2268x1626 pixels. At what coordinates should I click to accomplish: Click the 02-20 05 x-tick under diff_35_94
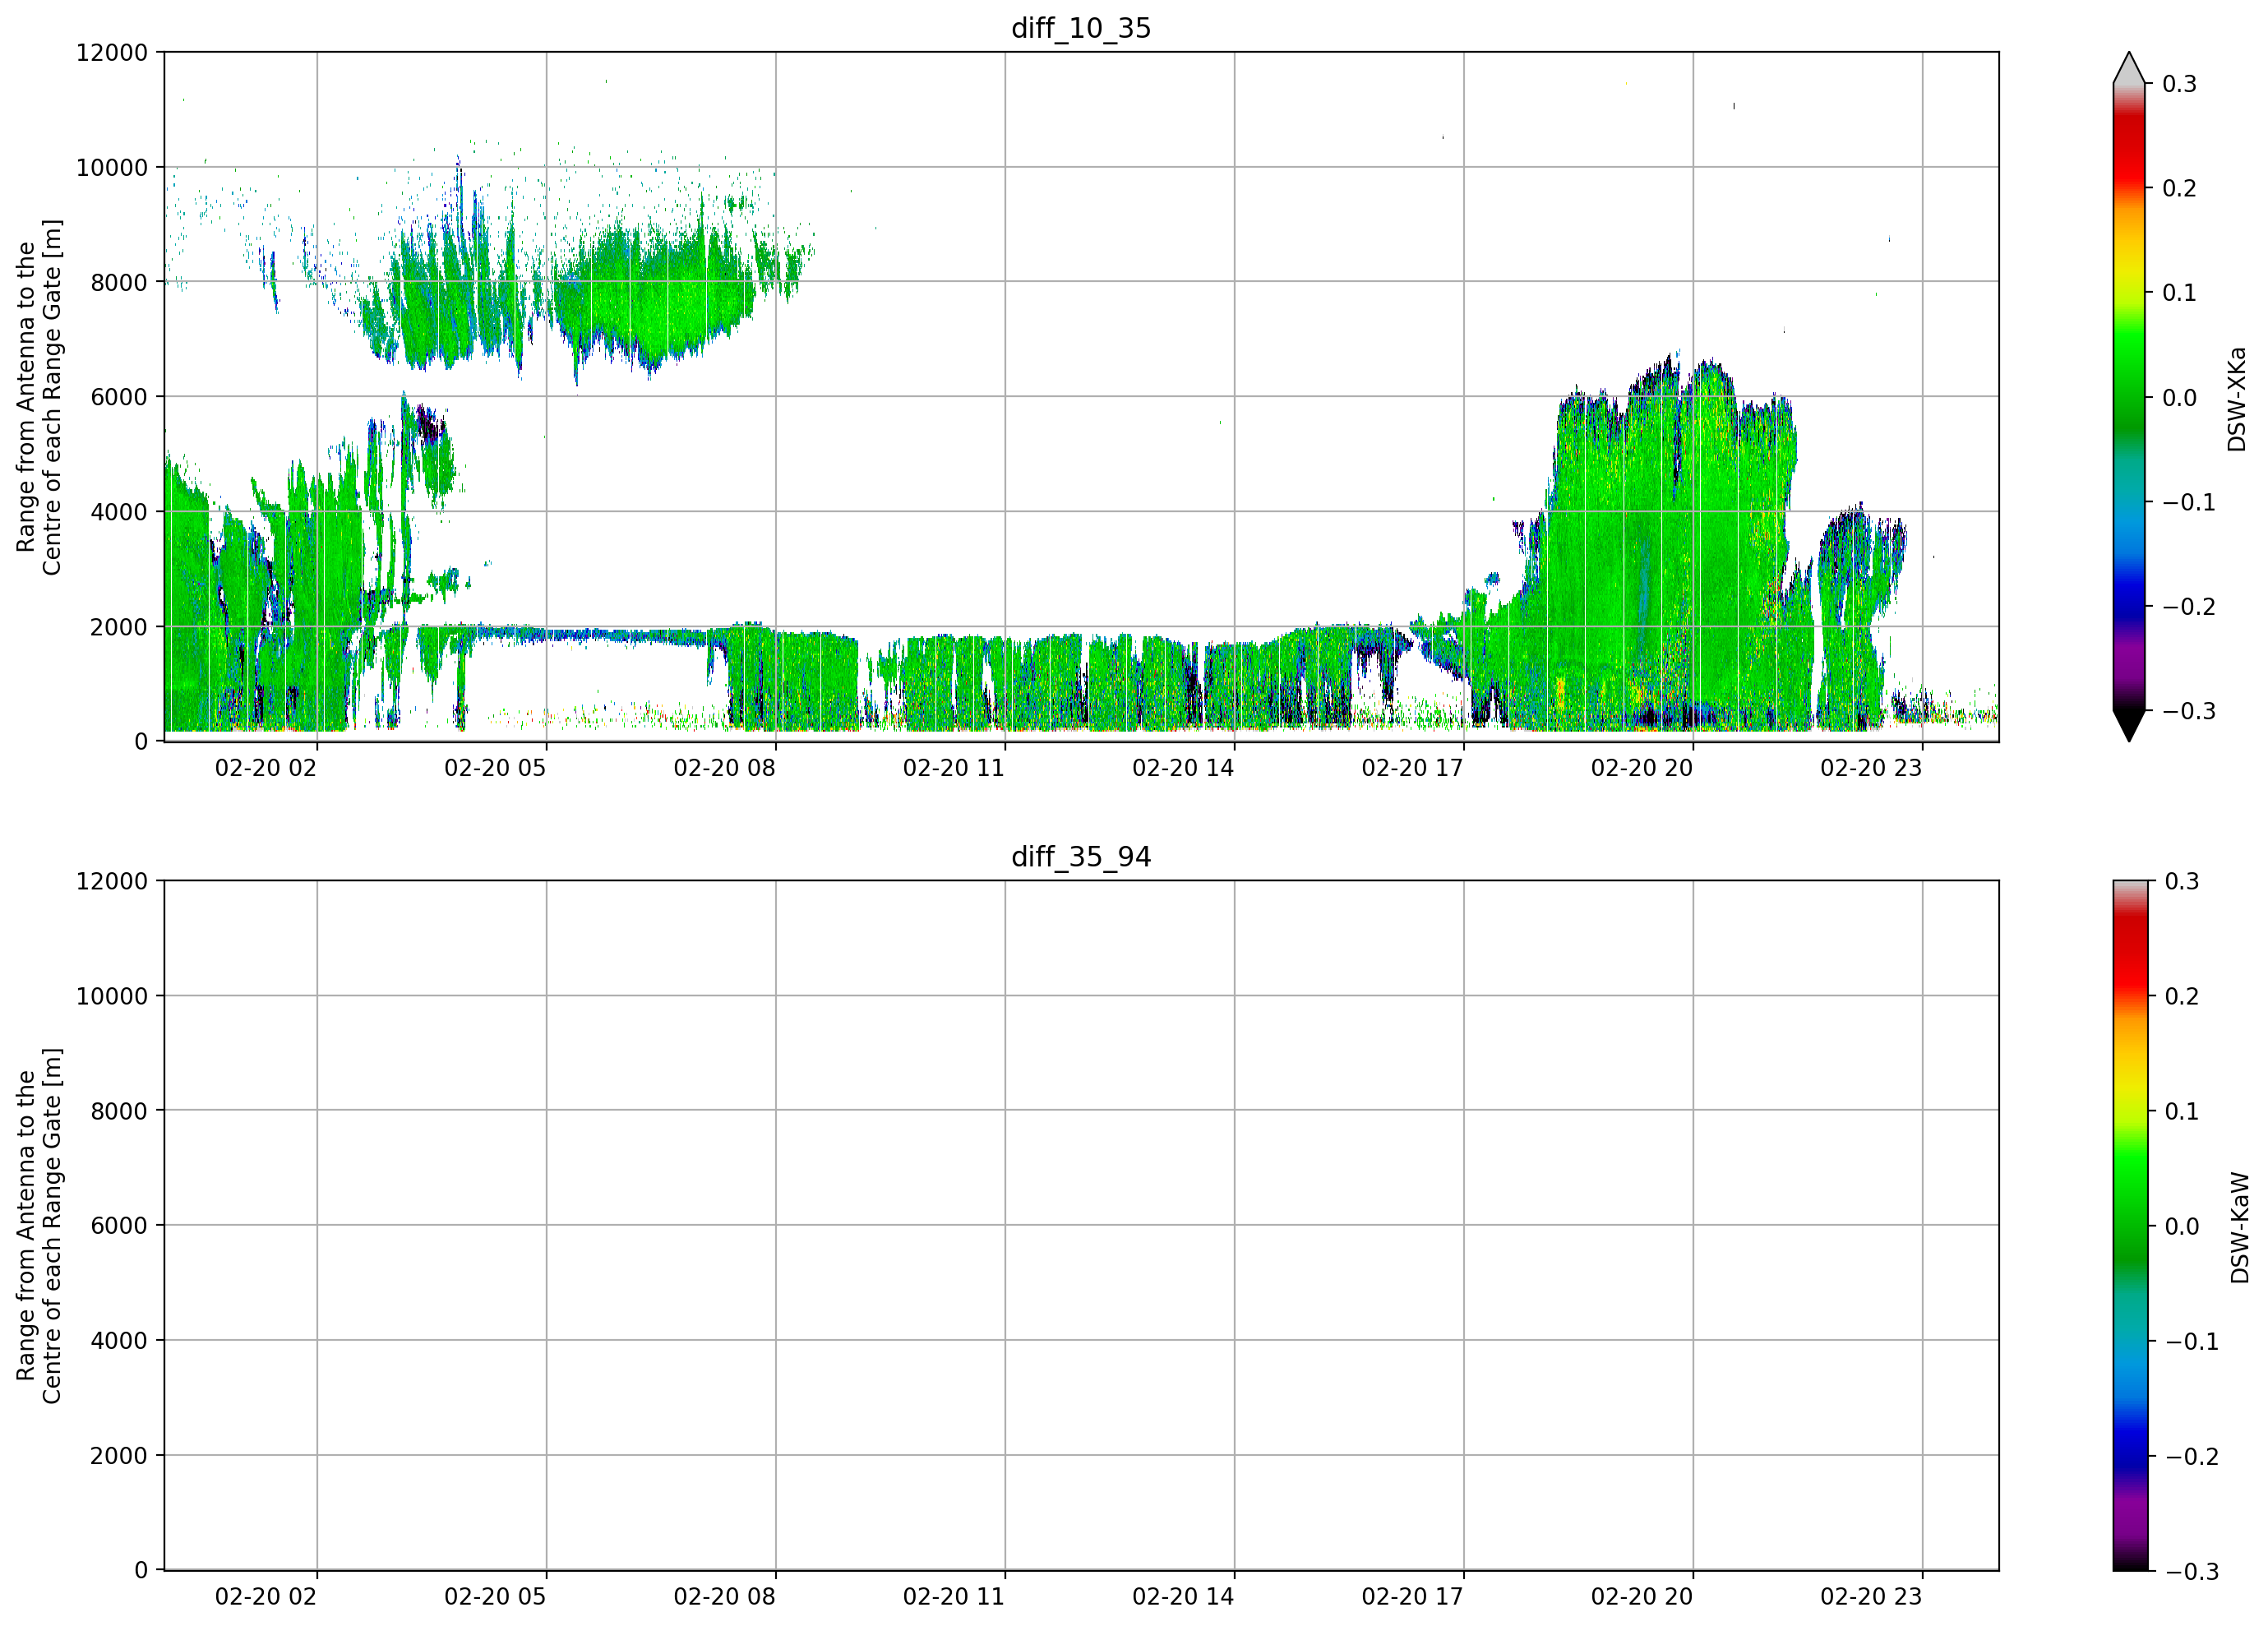495,1597
